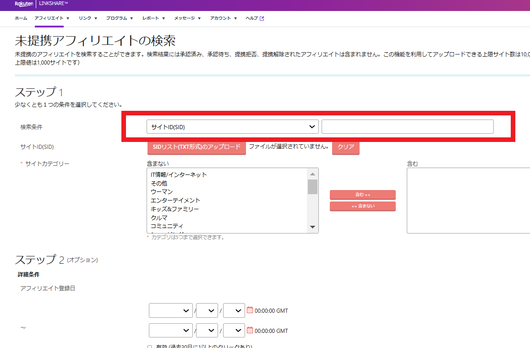Click the category list scroll-up arrow

tap(313, 174)
